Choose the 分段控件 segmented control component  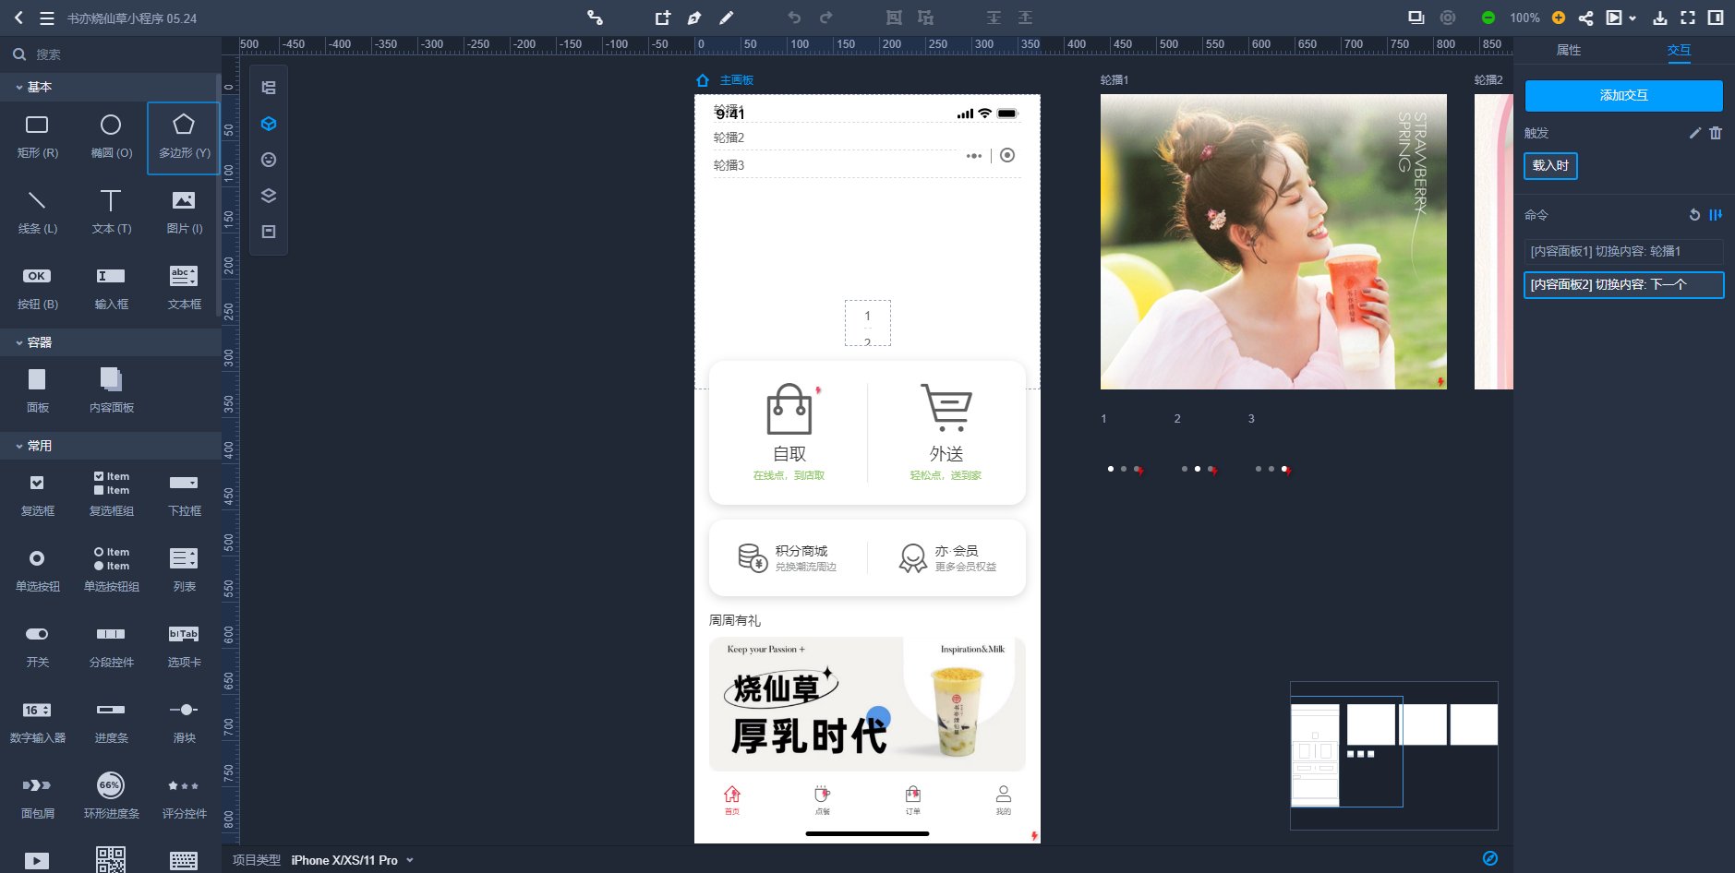pyautogui.click(x=111, y=646)
